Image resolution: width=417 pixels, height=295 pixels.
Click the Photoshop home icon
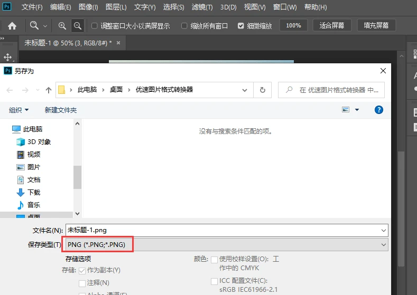tap(12, 26)
